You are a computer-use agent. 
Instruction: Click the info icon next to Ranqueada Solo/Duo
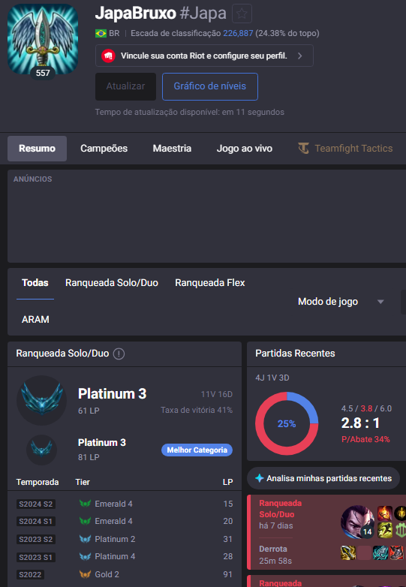[x=119, y=354]
